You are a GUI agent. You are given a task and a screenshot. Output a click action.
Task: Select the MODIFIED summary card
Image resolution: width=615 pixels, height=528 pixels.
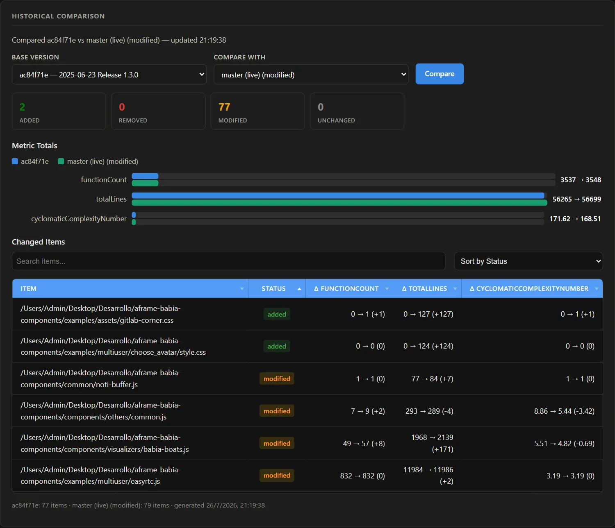pos(258,111)
